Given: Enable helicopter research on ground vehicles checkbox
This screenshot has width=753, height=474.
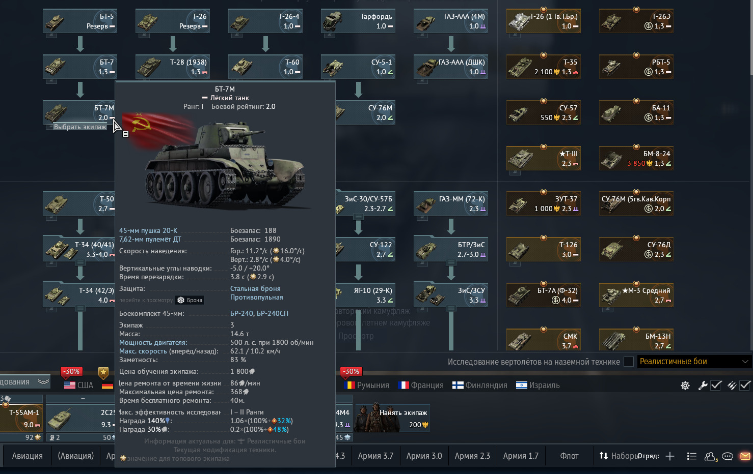Looking at the screenshot, I should (x=629, y=362).
